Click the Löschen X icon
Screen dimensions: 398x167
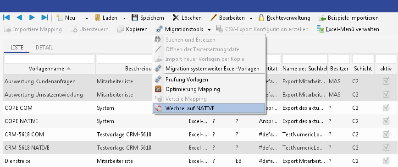click(176, 18)
